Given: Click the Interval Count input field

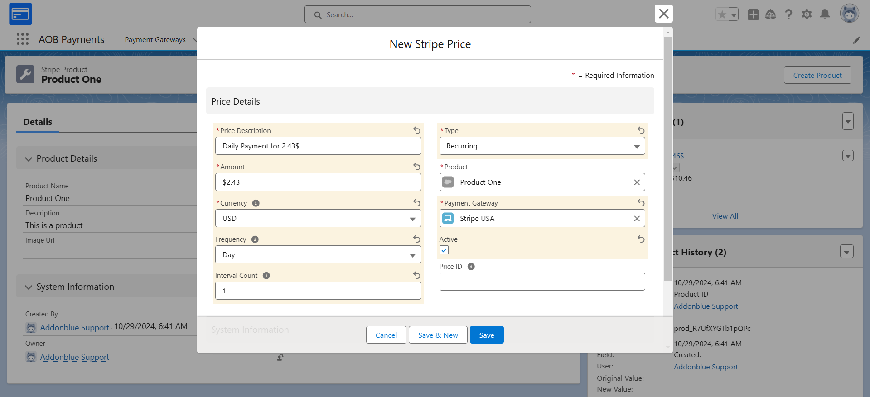Looking at the screenshot, I should [318, 291].
